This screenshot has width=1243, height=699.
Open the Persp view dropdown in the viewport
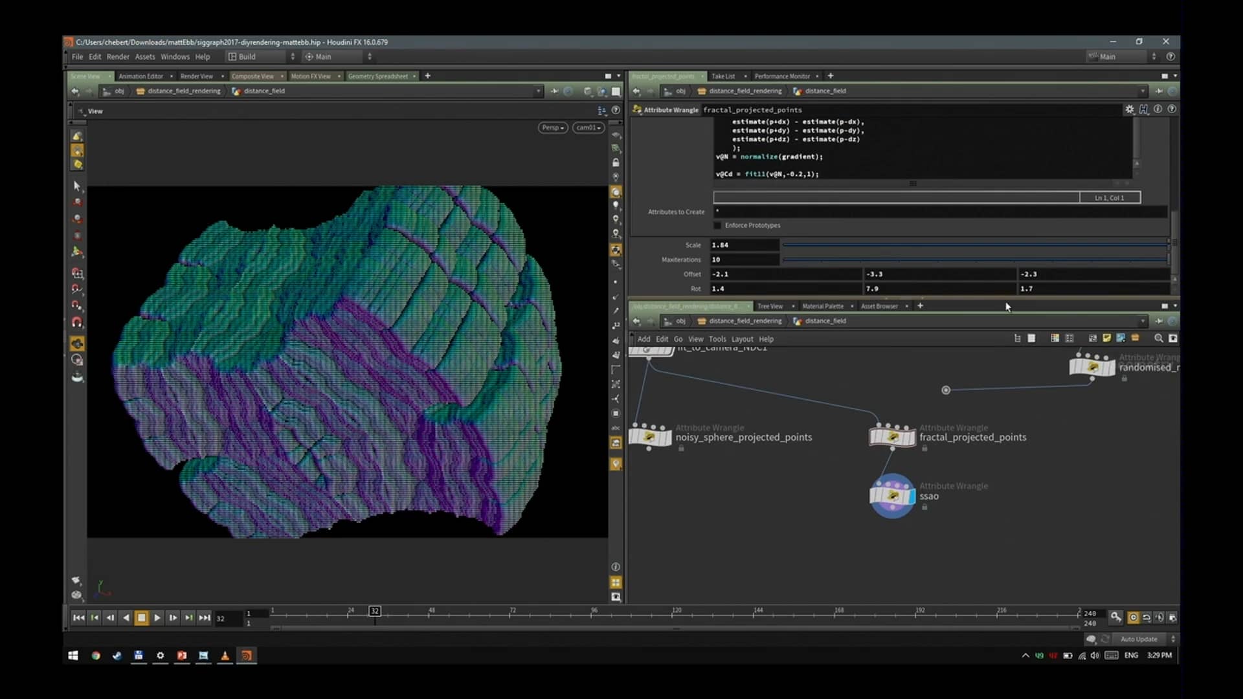click(552, 128)
